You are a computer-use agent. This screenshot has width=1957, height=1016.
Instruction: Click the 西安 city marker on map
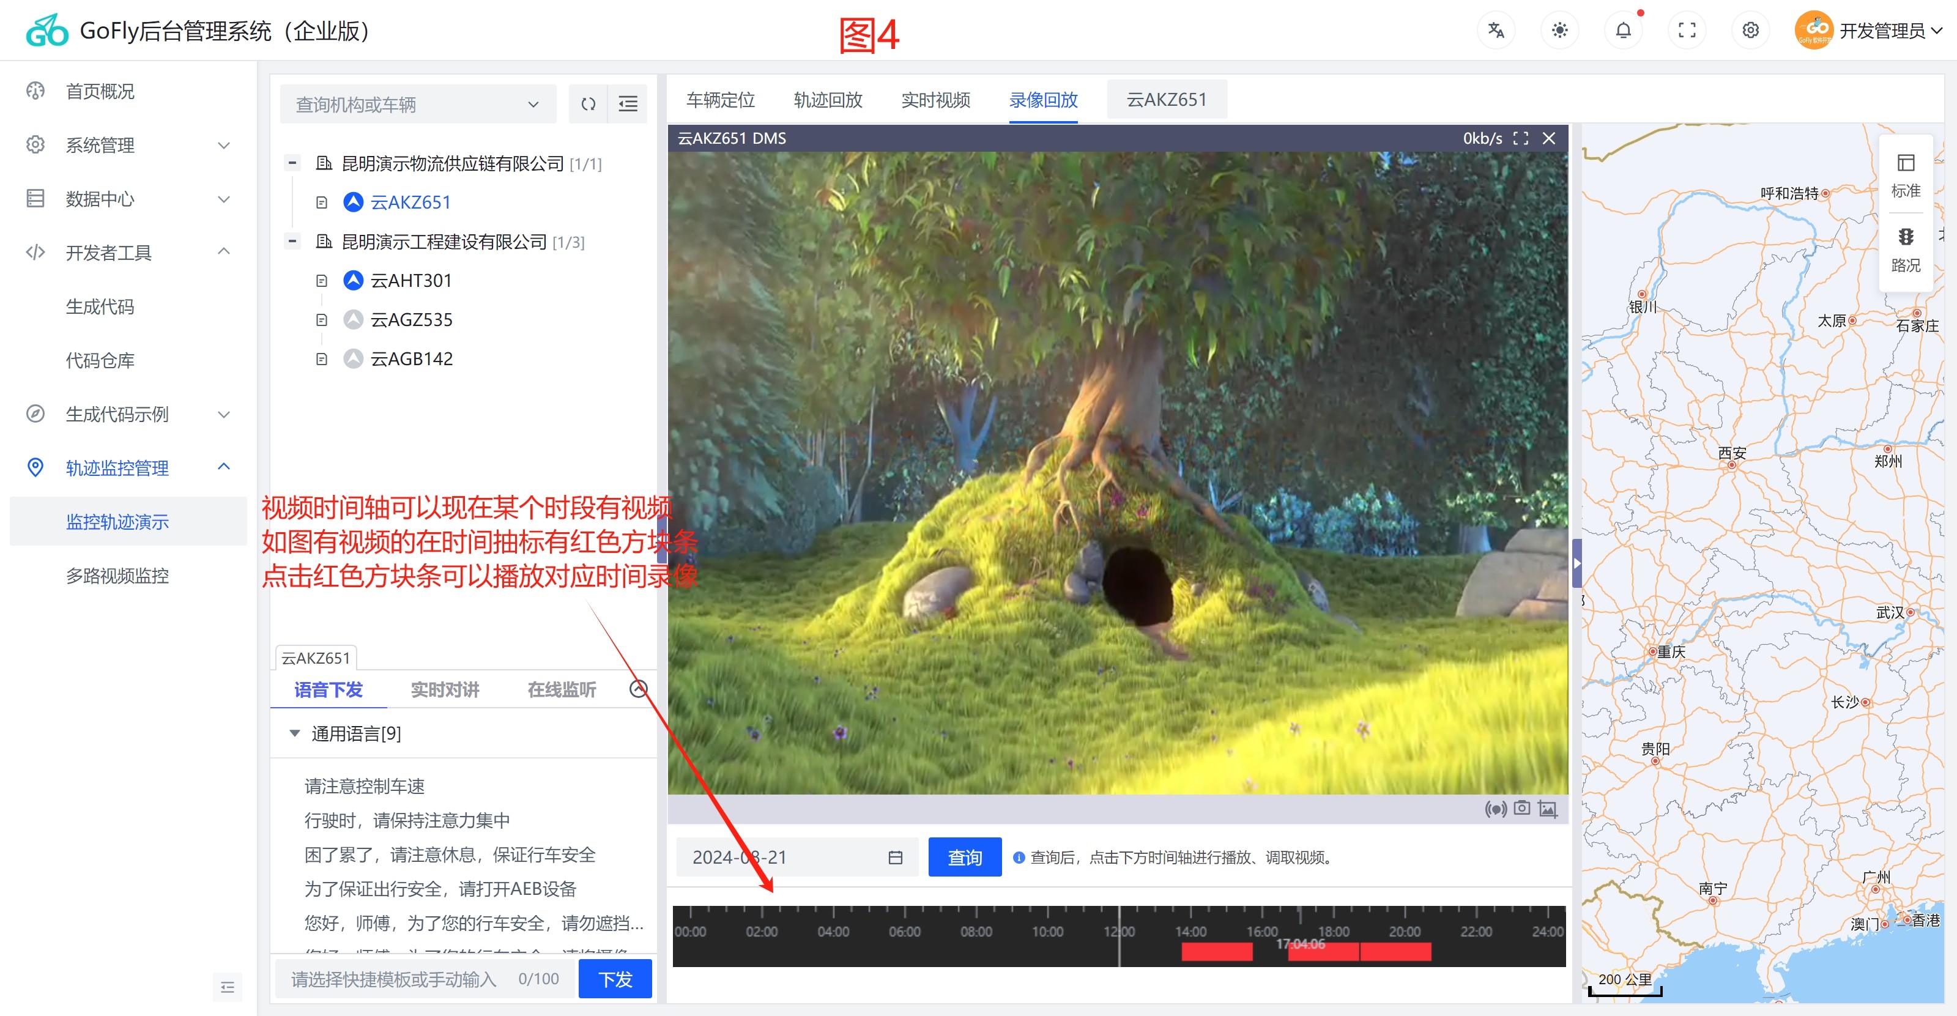click(1731, 465)
